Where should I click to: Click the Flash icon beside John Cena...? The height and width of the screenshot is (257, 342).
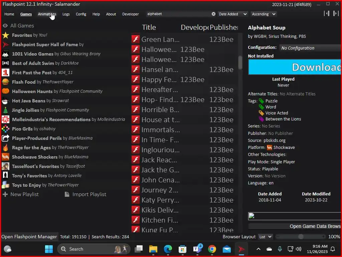click(136, 180)
